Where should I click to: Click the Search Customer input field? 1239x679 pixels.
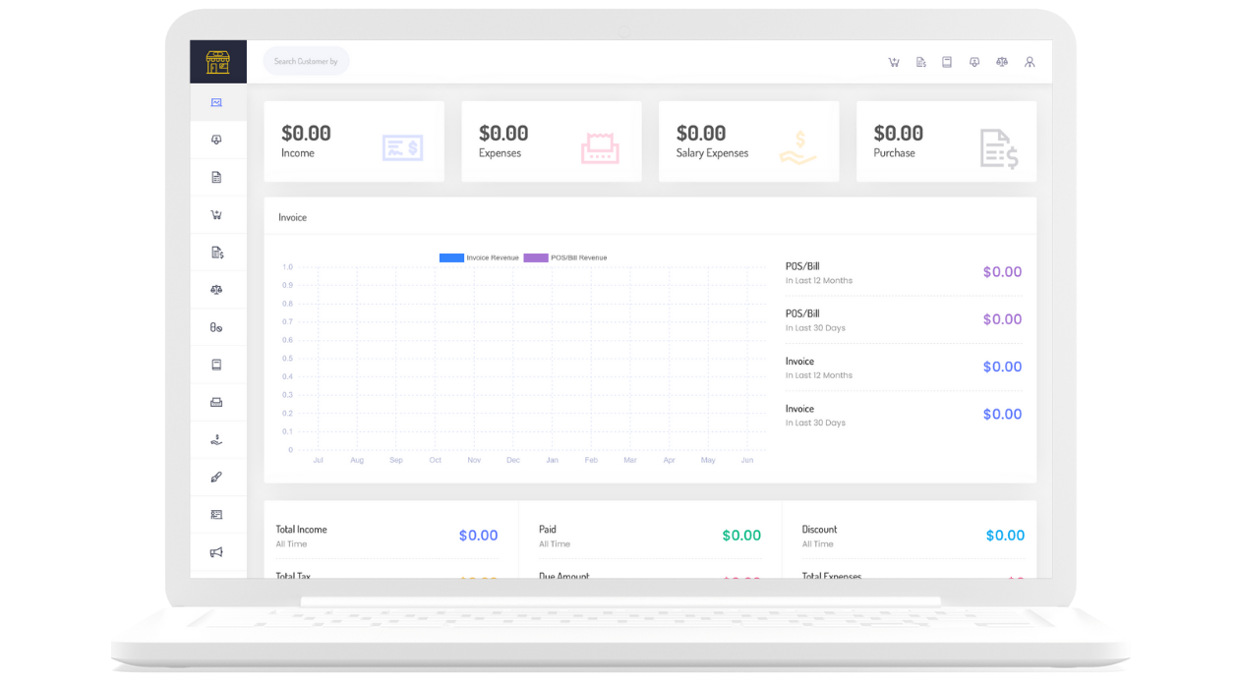pyautogui.click(x=306, y=62)
